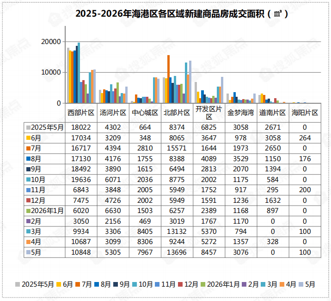Click the 4月 label in bottom legend

(291, 284)
